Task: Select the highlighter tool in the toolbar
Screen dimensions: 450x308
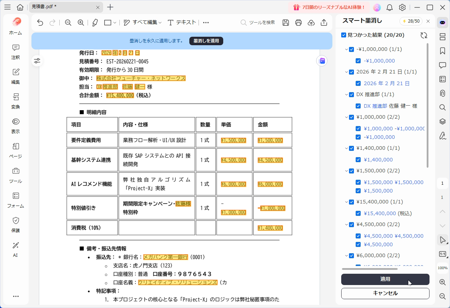Action: click(x=95, y=22)
